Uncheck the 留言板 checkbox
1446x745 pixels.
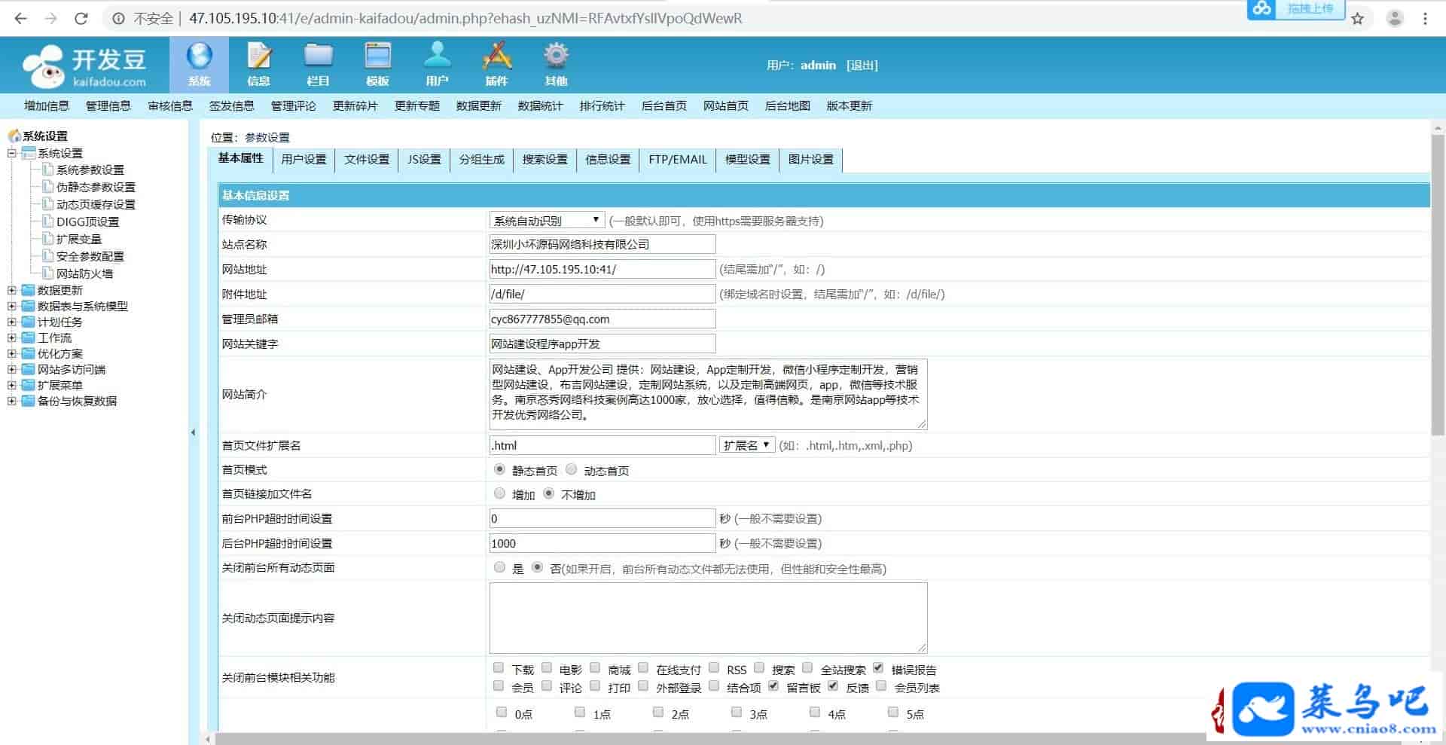[773, 686]
